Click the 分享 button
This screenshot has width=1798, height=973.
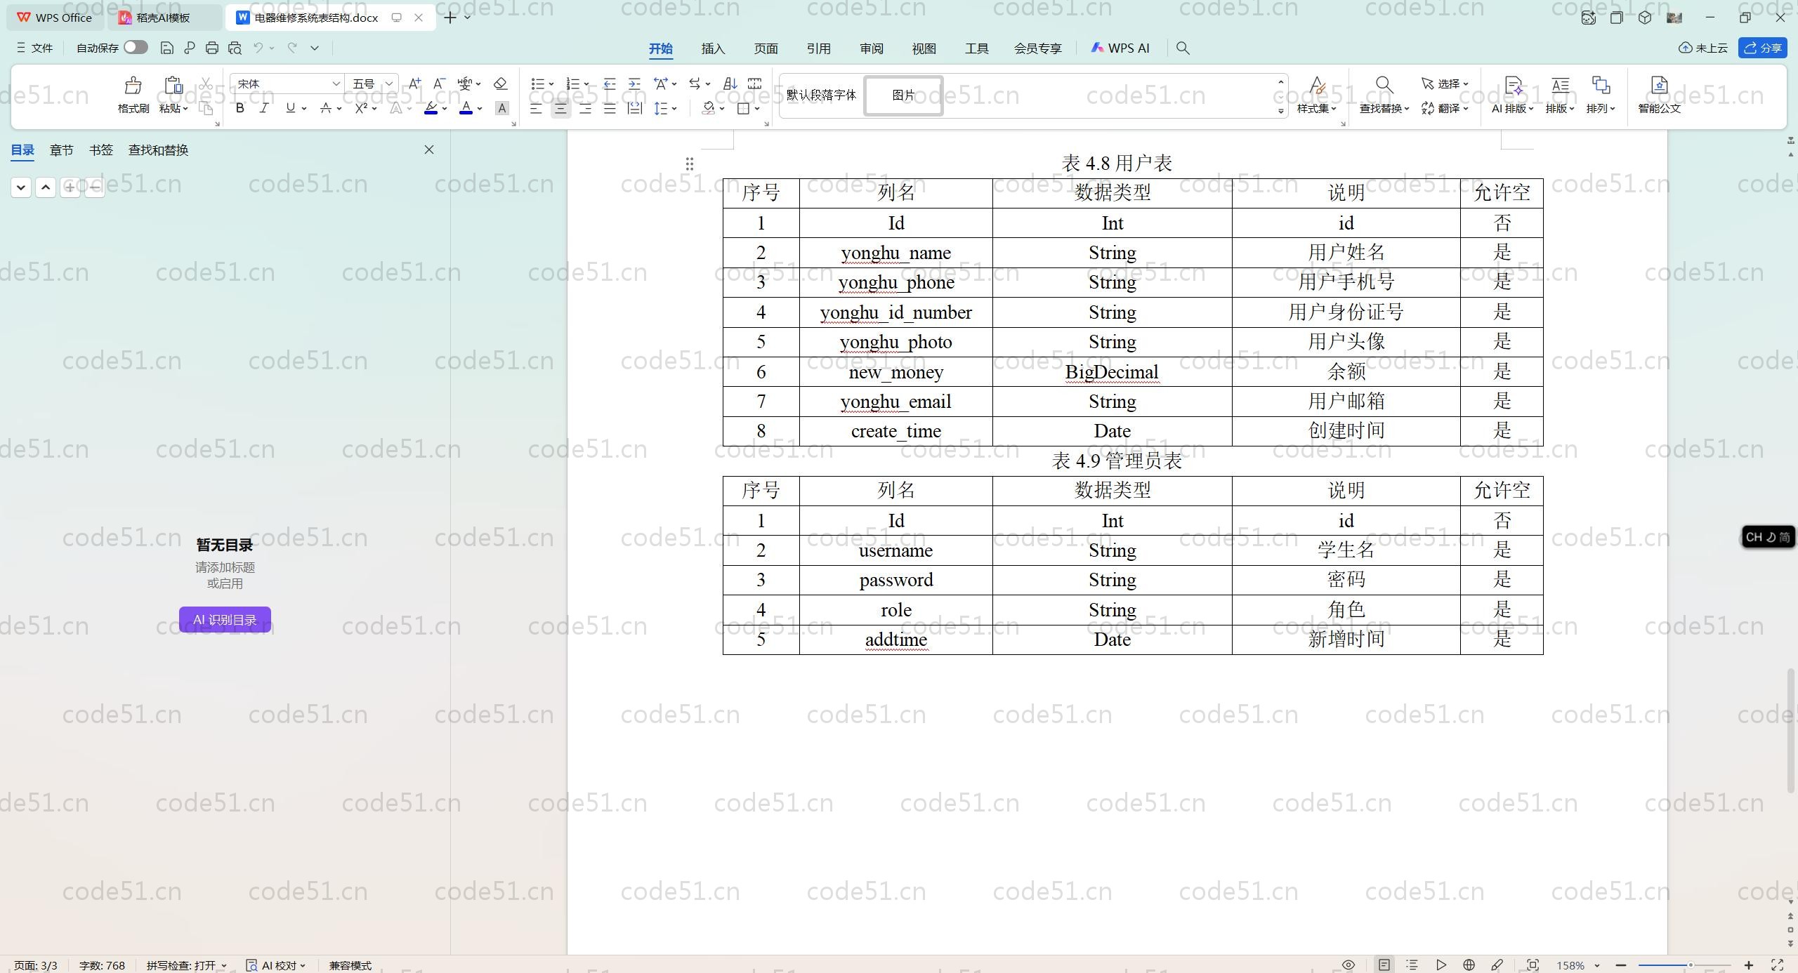click(x=1764, y=48)
